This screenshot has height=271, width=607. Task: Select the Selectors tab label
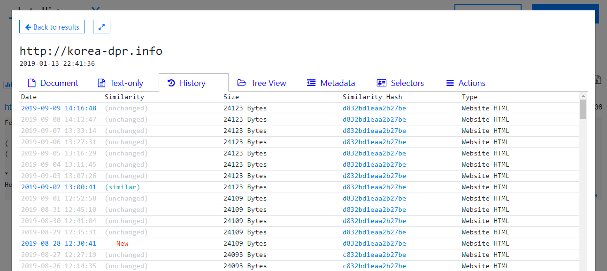[407, 83]
